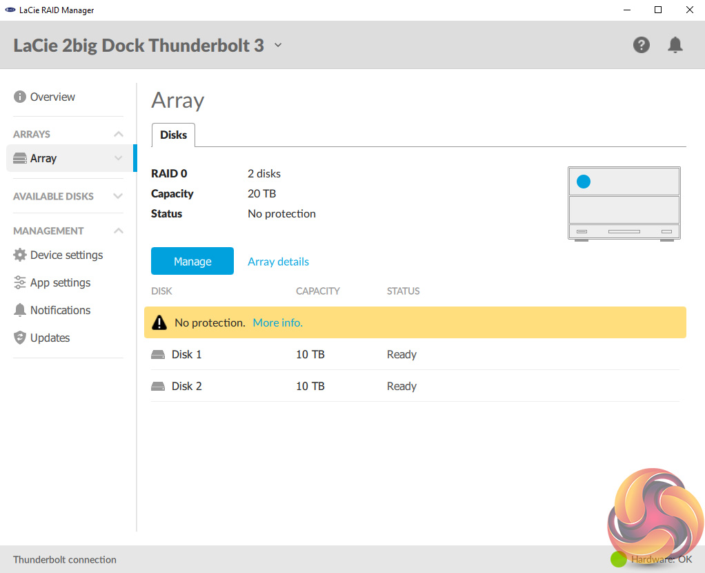Click the Array drive icon in sidebar
The width and height of the screenshot is (705, 573).
click(x=20, y=159)
